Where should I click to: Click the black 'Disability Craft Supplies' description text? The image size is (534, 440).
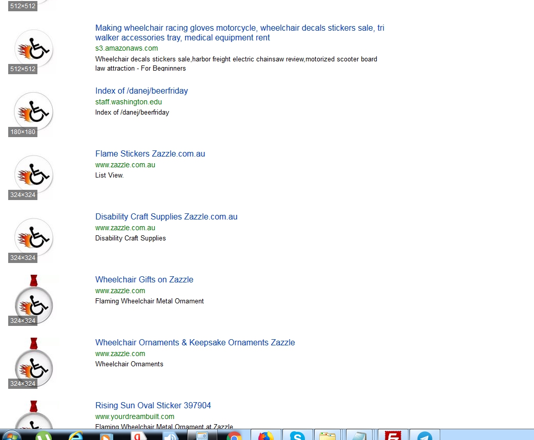(x=131, y=238)
